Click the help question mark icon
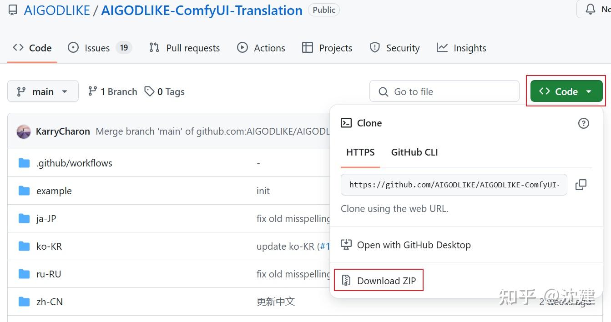Screen dimensions: 611x322 583,123
